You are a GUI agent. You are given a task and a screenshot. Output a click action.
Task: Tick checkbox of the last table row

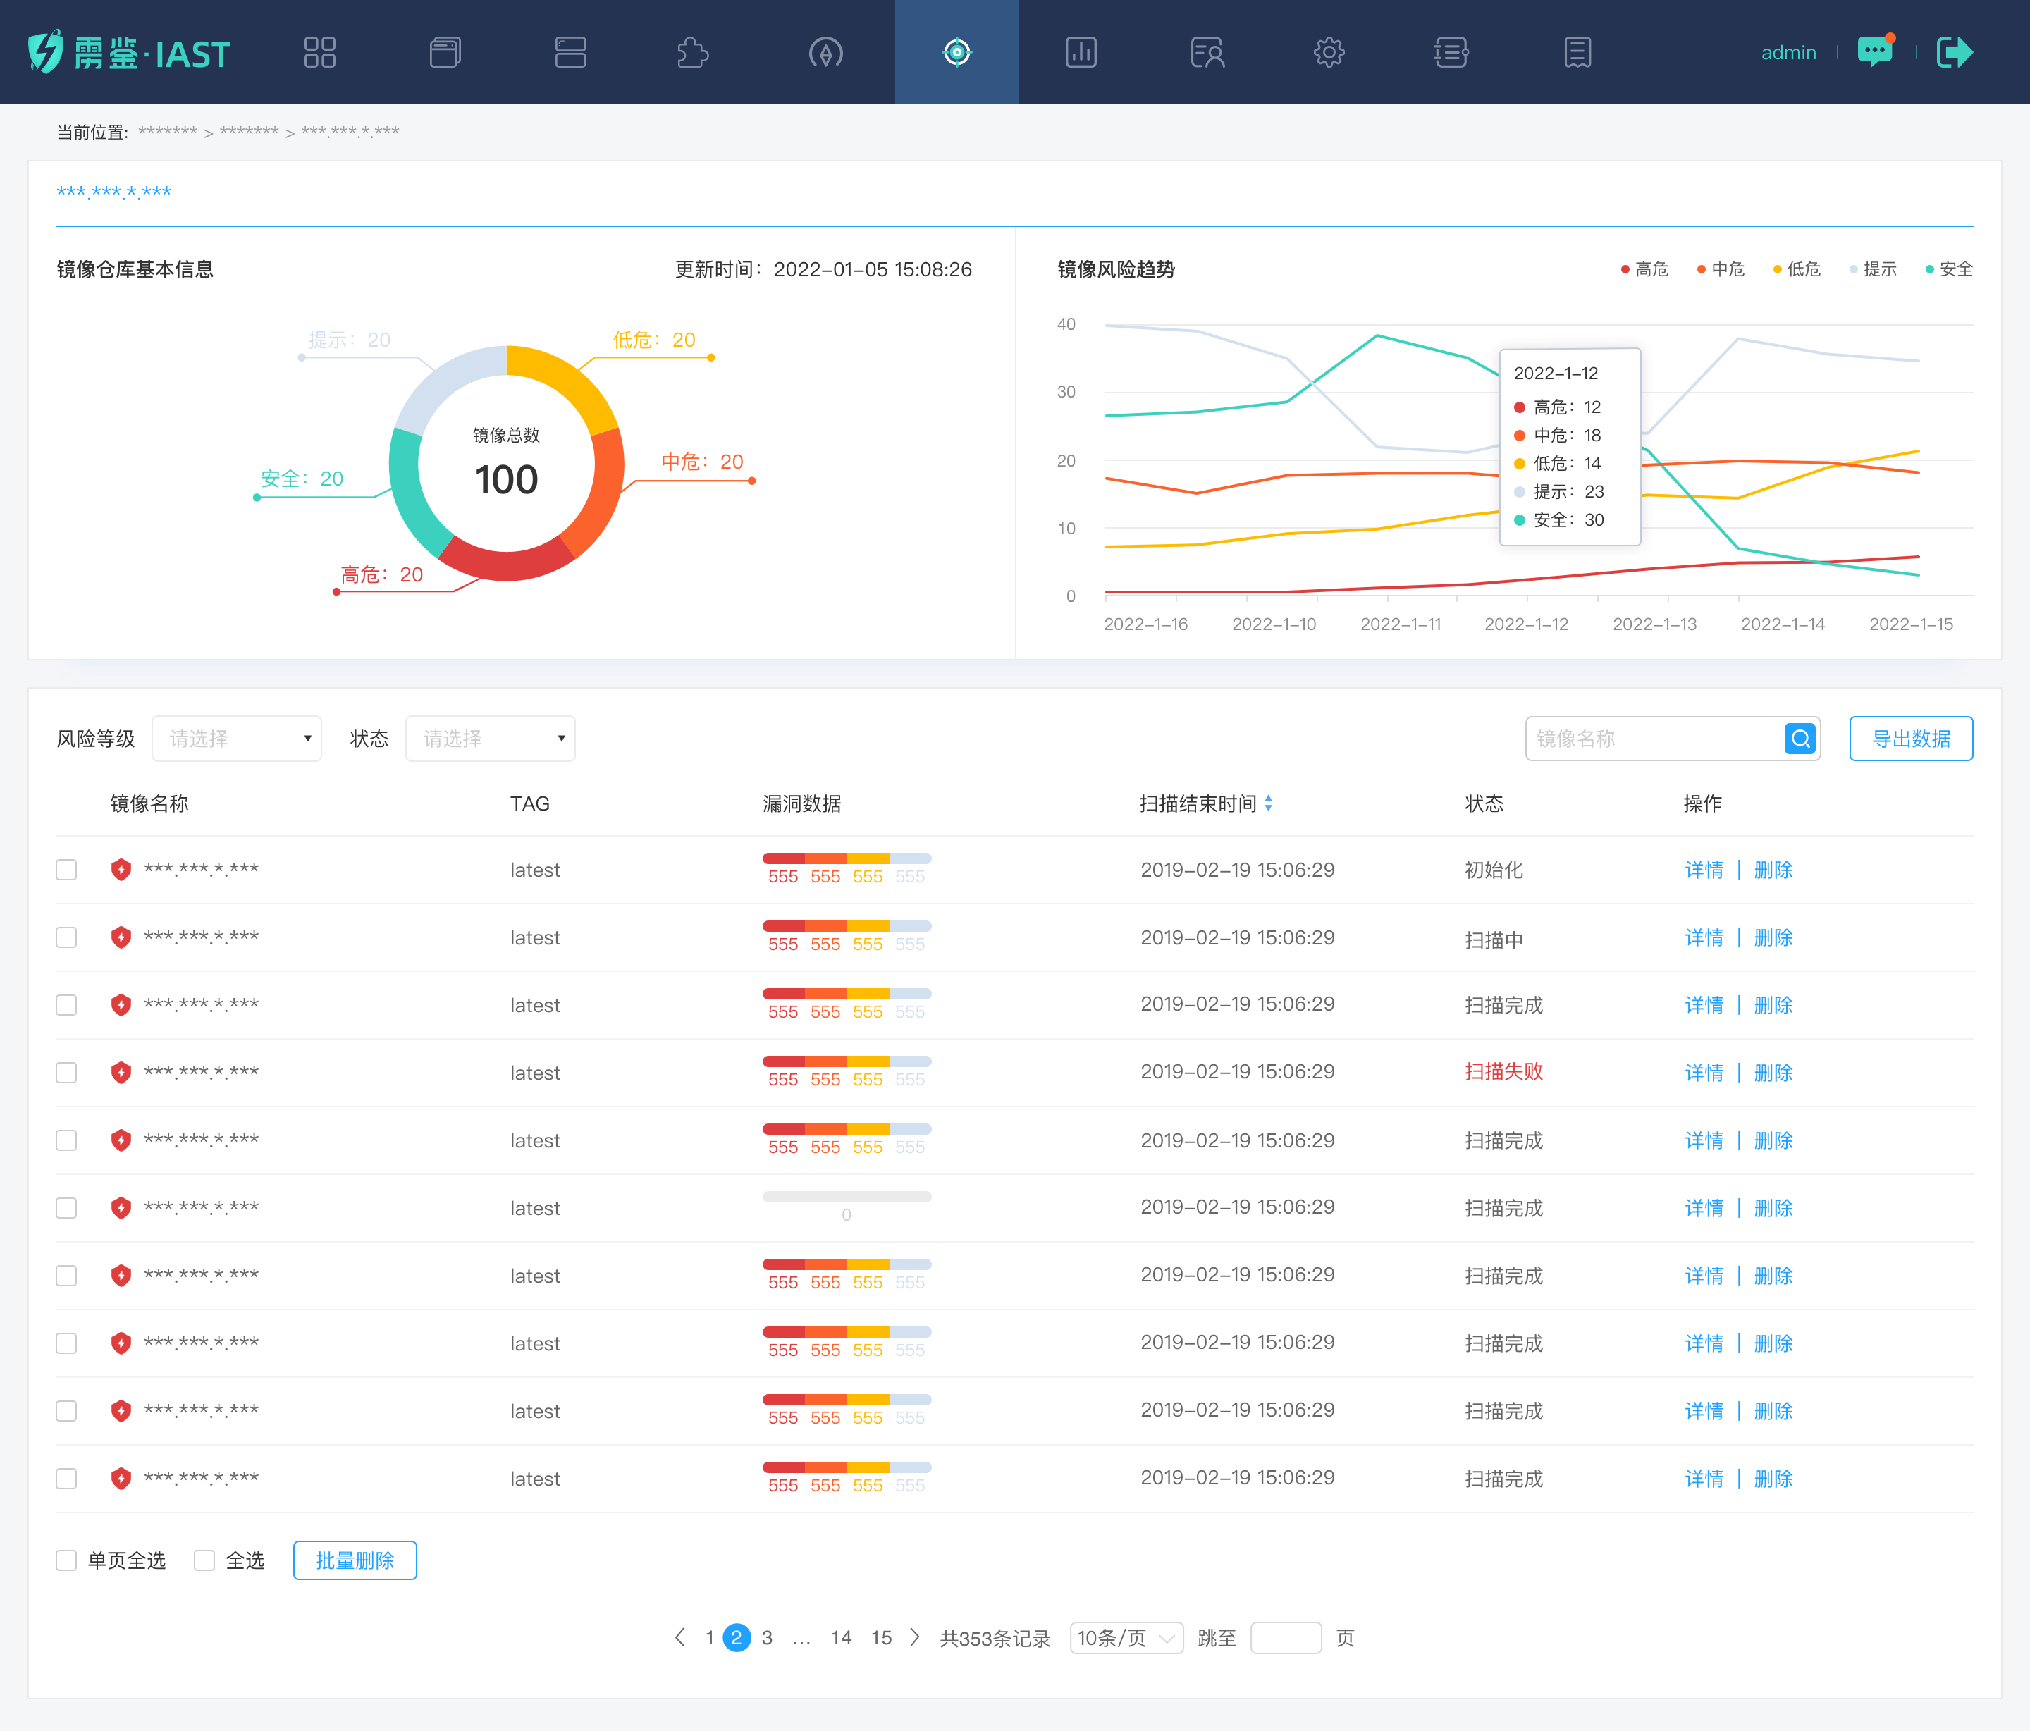tap(67, 1477)
